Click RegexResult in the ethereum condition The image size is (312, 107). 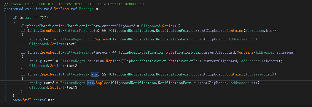pyautogui.click(x=51, y=52)
